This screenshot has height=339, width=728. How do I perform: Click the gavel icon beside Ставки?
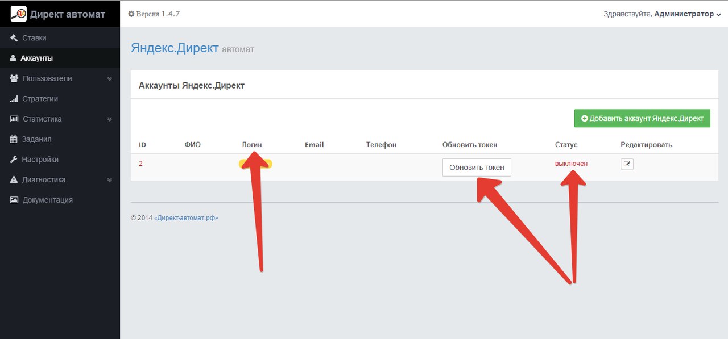click(x=14, y=38)
